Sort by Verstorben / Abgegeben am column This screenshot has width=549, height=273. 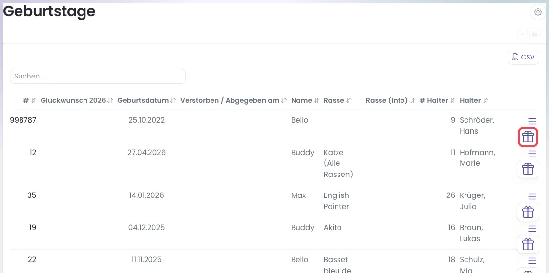233,101
